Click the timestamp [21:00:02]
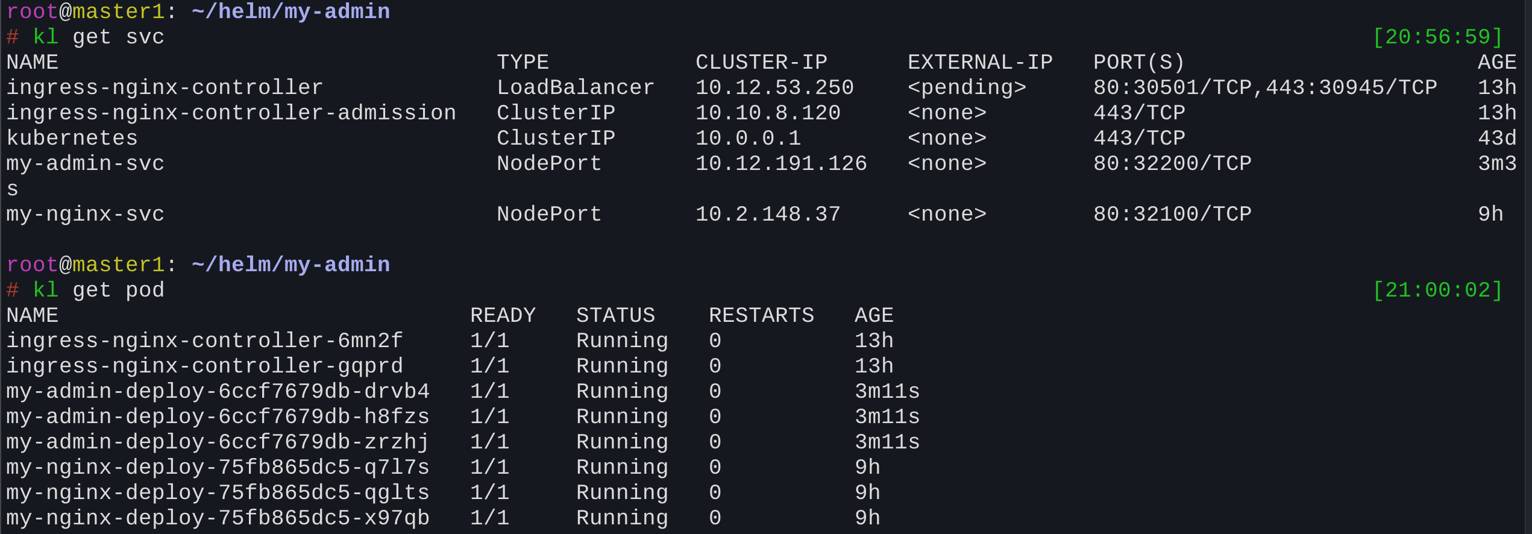The height and width of the screenshot is (534, 1532). click(1437, 291)
